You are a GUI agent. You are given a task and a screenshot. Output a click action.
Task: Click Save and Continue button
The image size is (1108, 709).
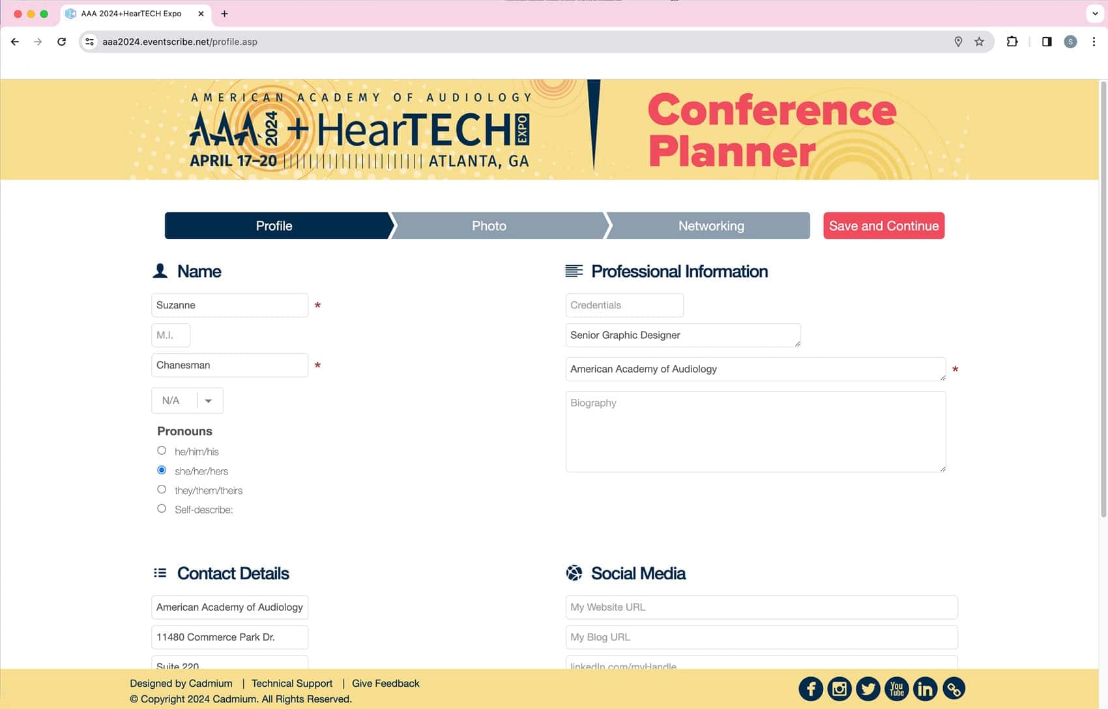883,225
